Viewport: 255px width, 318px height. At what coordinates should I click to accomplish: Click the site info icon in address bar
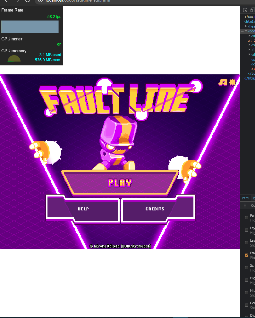[40, 1]
